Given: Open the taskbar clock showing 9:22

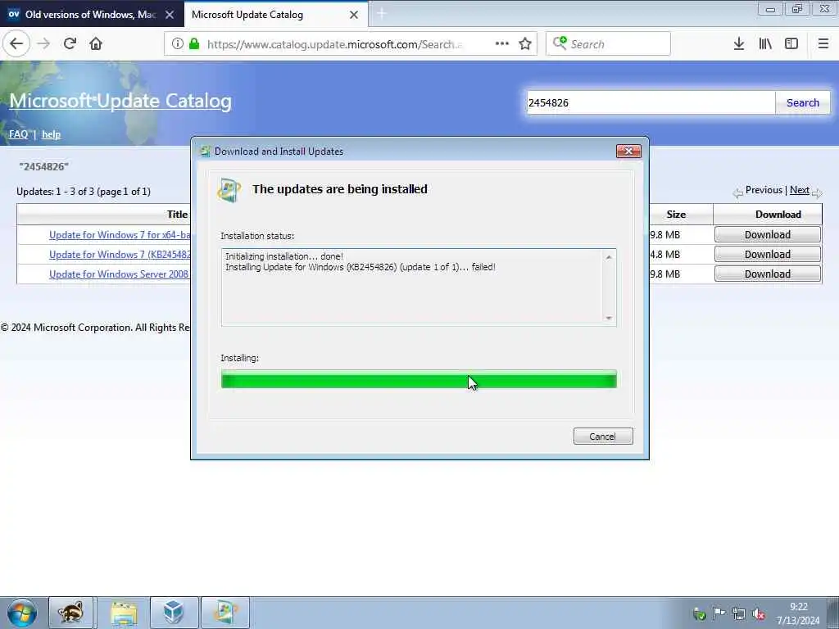Looking at the screenshot, I should pos(798,613).
